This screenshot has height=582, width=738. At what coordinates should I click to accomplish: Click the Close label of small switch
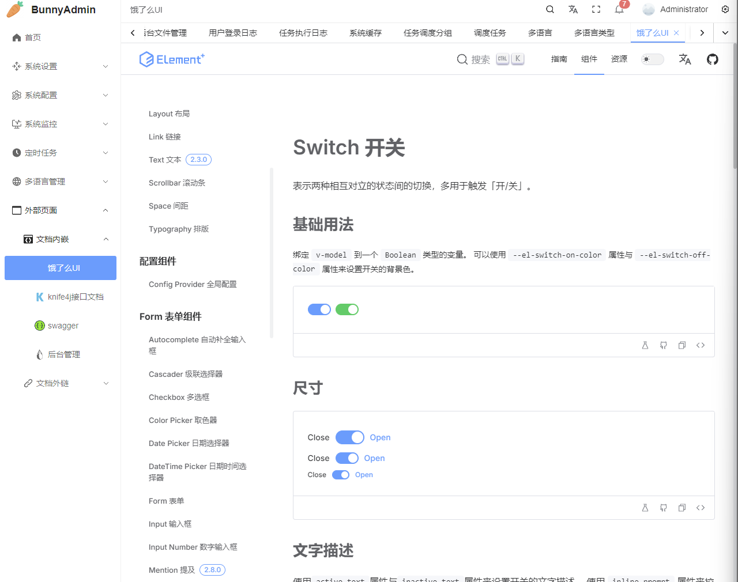tap(317, 475)
